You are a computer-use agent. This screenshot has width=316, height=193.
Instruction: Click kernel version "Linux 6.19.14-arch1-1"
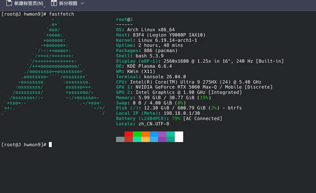pyautogui.click(x=168, y=40)
